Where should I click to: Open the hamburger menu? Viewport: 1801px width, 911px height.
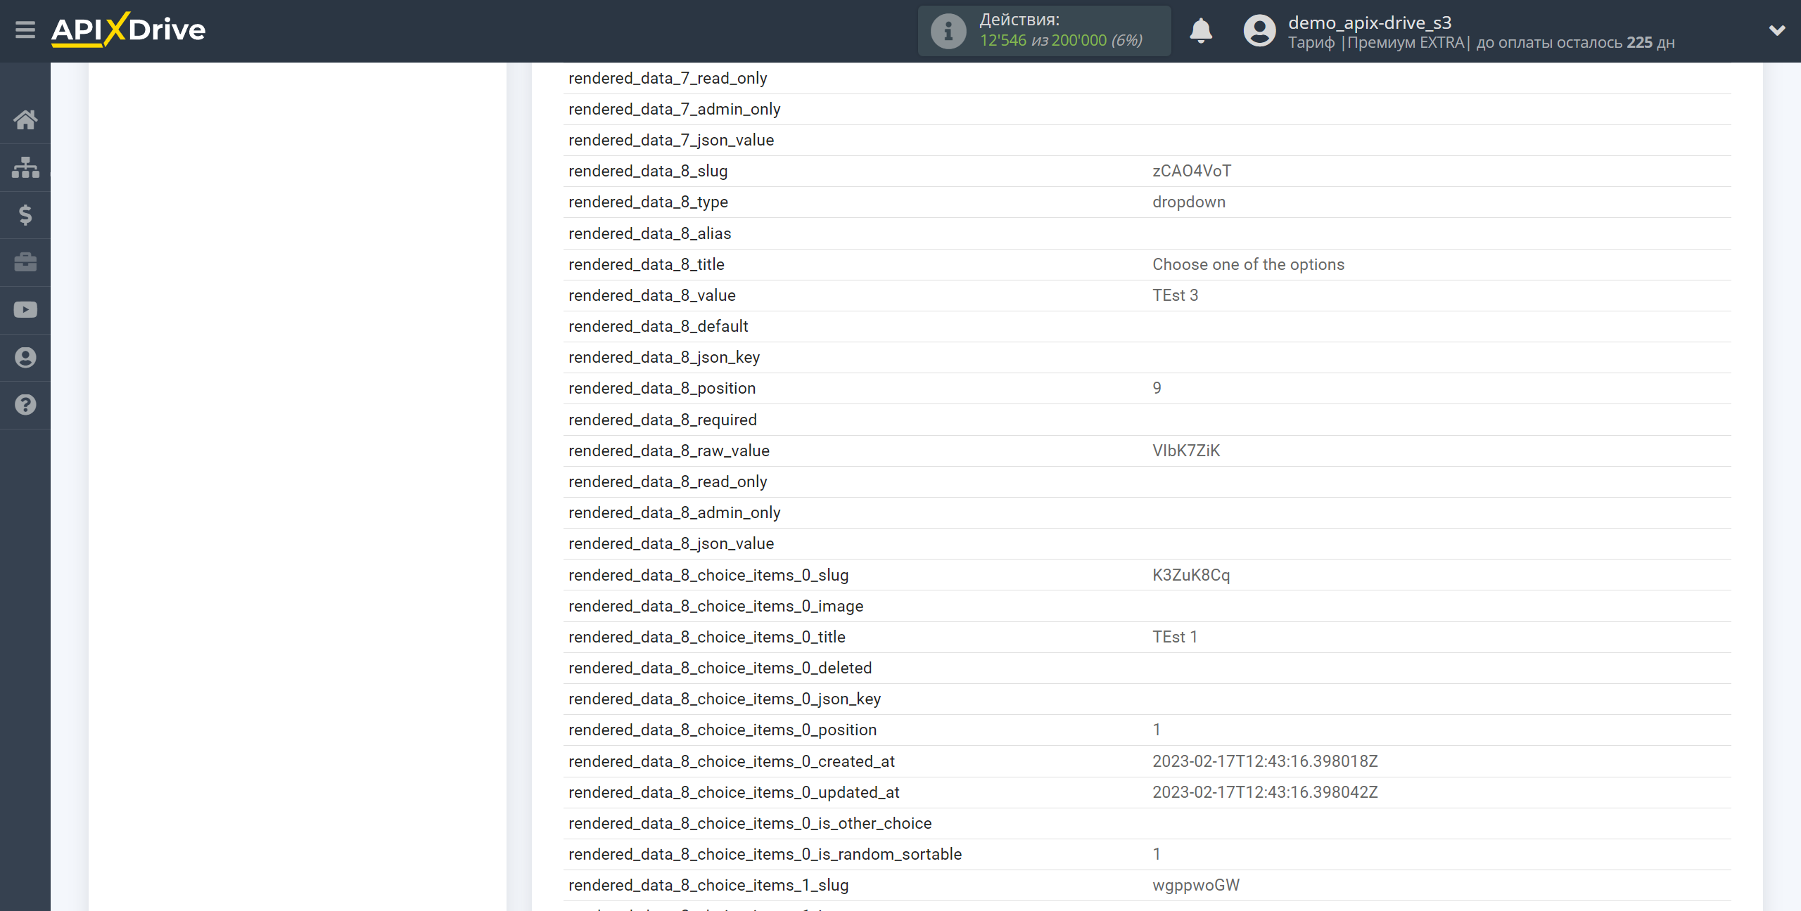pos(25,30)
